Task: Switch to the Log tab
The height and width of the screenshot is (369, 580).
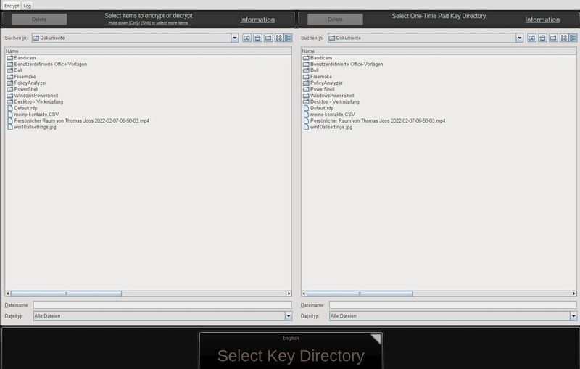Action: point(27,6)
